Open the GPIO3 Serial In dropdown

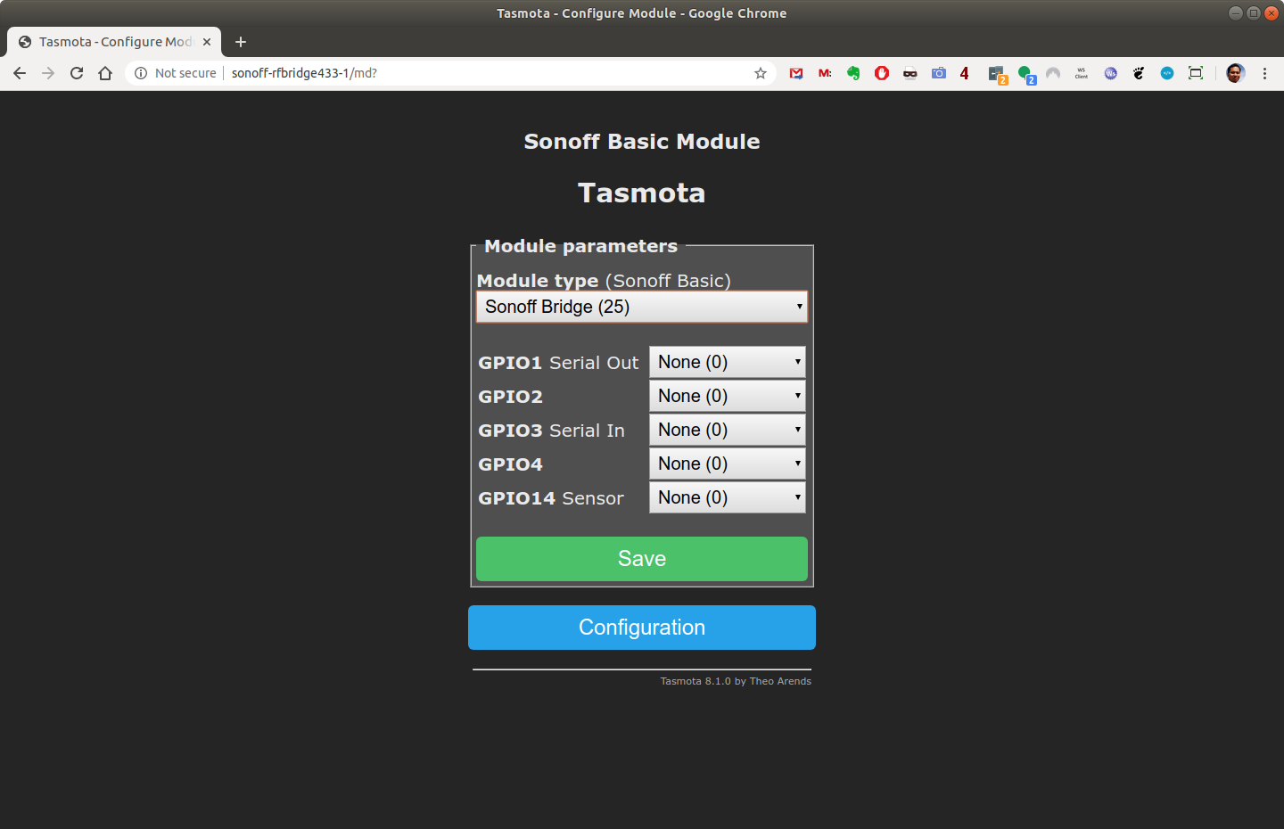click(728, 430)
